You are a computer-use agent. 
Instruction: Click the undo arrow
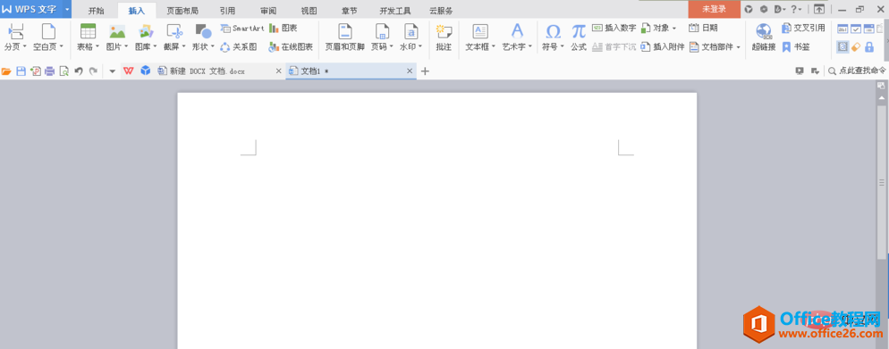pyautogui.click(x=79, y=71)
